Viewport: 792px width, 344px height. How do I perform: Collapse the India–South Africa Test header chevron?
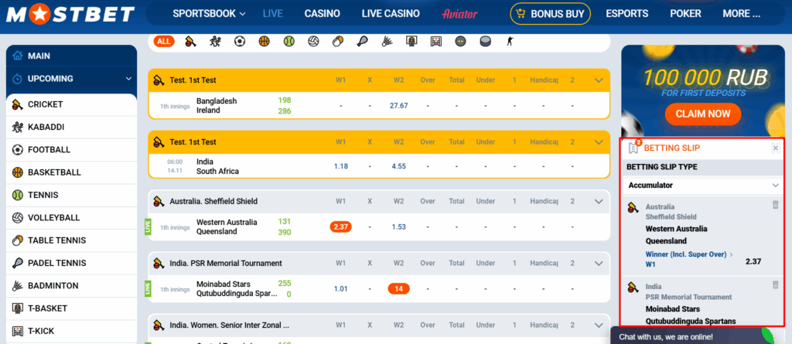[599, 142]
